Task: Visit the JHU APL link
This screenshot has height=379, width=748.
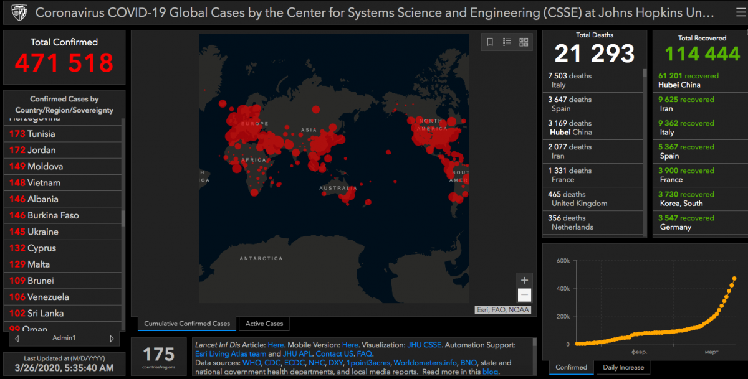Action: (297, 353)
